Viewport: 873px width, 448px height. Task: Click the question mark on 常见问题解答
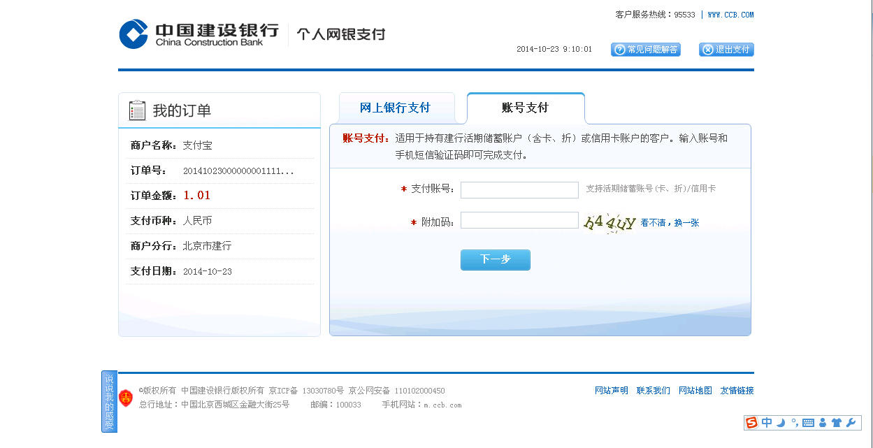[620, 50]
